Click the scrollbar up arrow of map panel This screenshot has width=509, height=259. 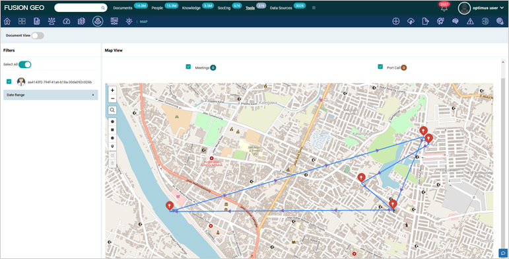tap(503, 62)
